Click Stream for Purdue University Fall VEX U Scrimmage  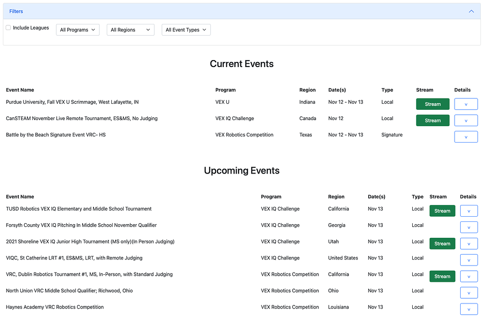432,104
